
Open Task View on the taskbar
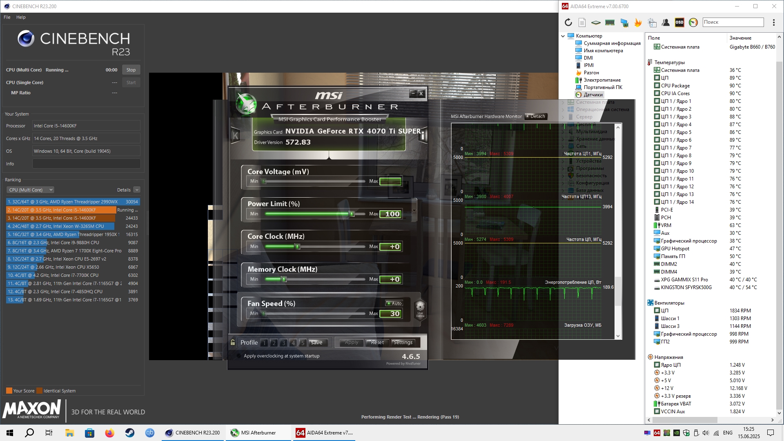coord(49,433)
